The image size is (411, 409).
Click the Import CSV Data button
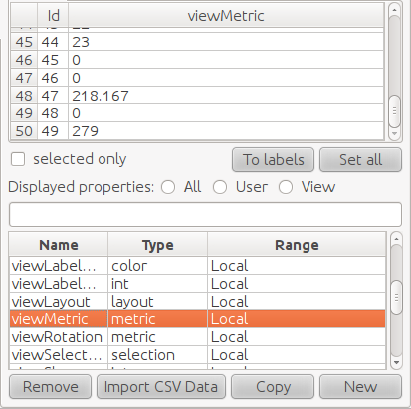pos(161,387)
